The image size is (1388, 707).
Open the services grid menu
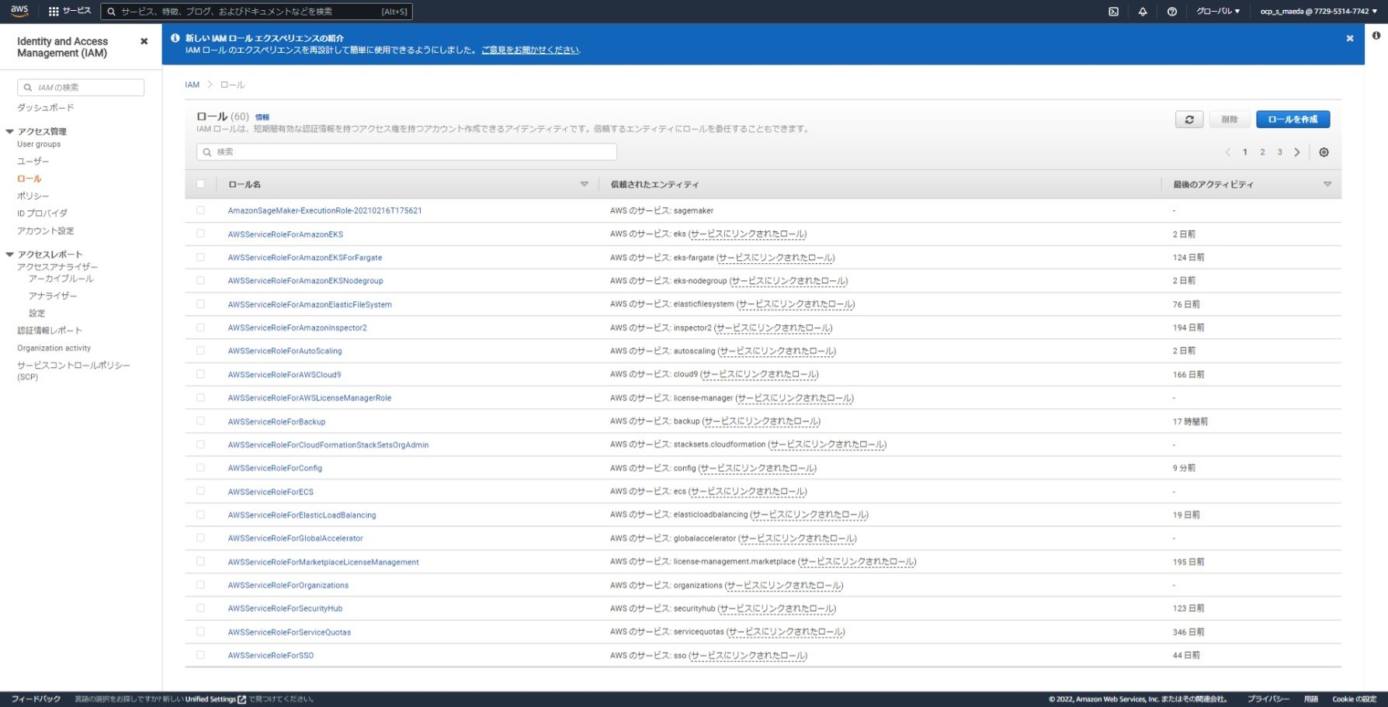click(x=69, y=11)
